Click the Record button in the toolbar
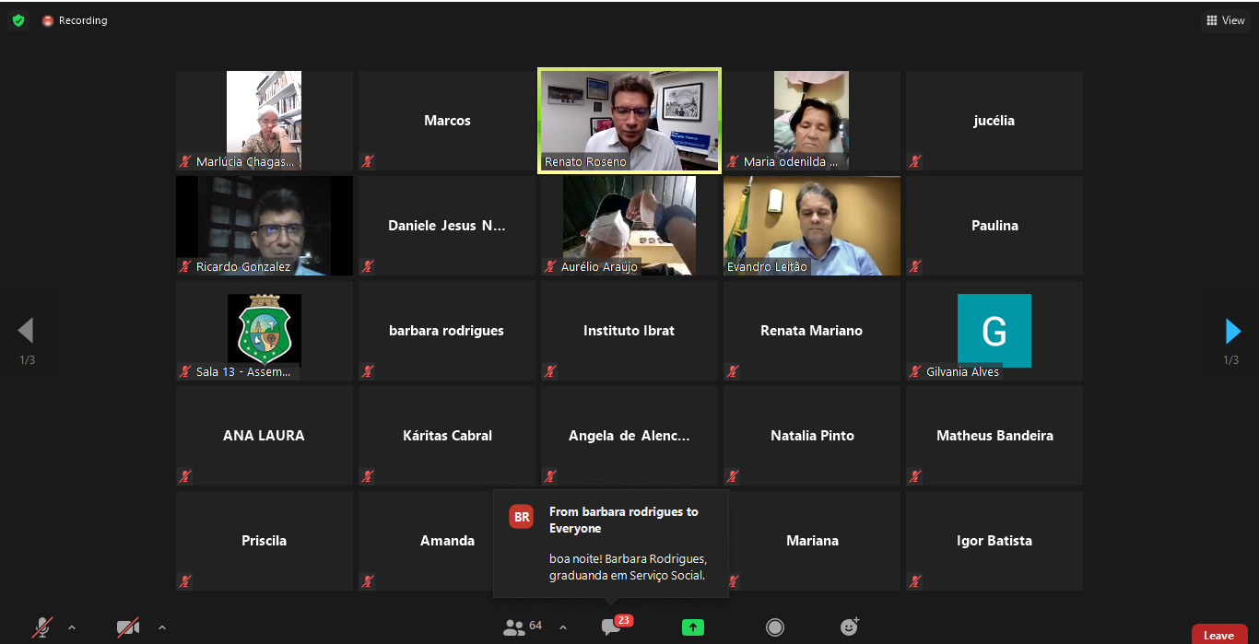This screenshot has height=644, width=1259. coord(775,627)
